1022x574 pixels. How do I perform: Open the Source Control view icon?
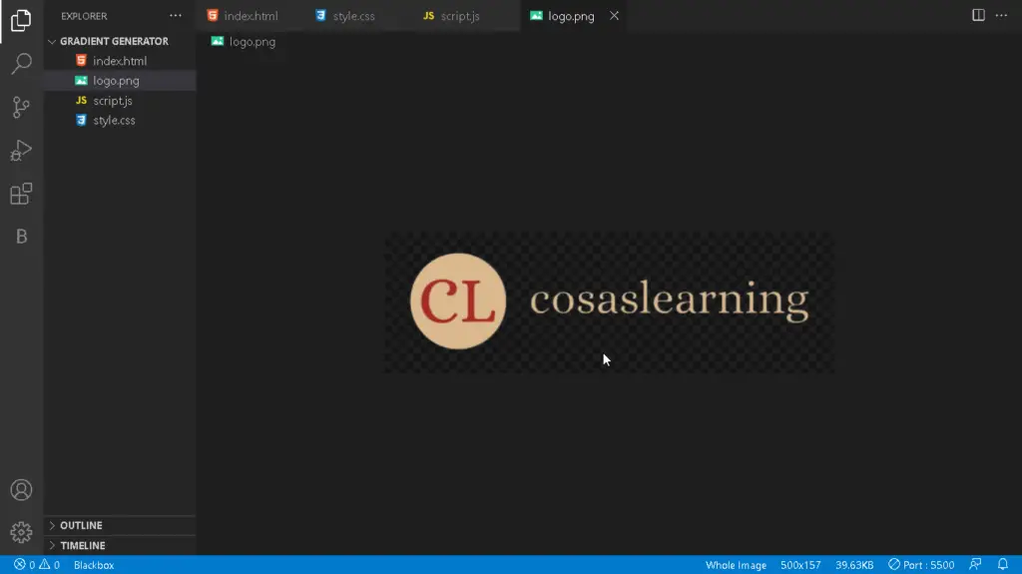[21, 107]
